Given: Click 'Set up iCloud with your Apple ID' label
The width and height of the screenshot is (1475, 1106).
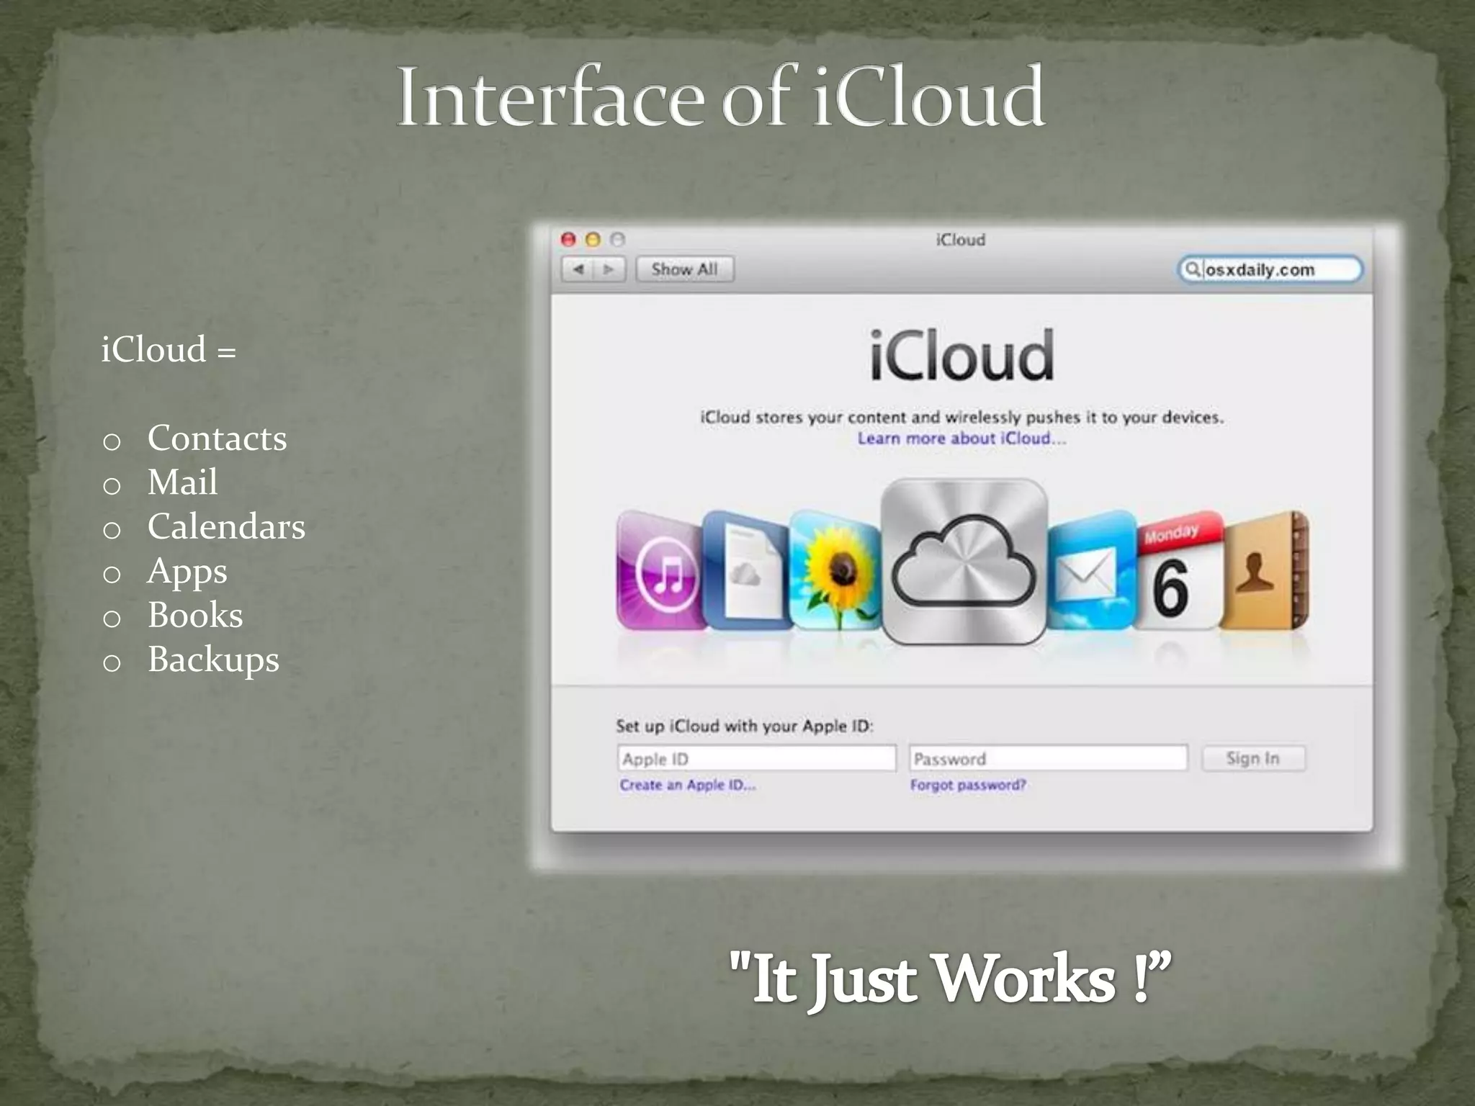Looking at the screenshot, I should click(745, 726).
